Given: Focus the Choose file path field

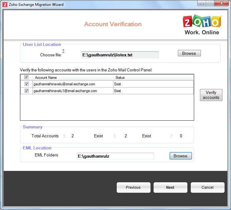Looking at the screenshot, I should tap(120, 55).
